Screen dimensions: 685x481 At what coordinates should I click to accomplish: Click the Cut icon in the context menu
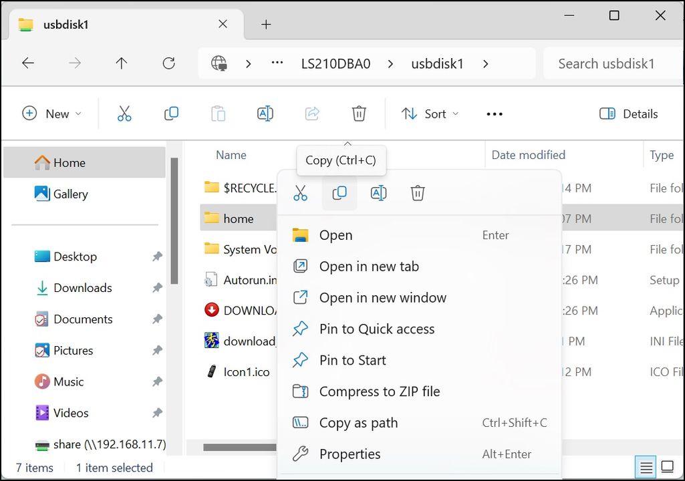300,192
